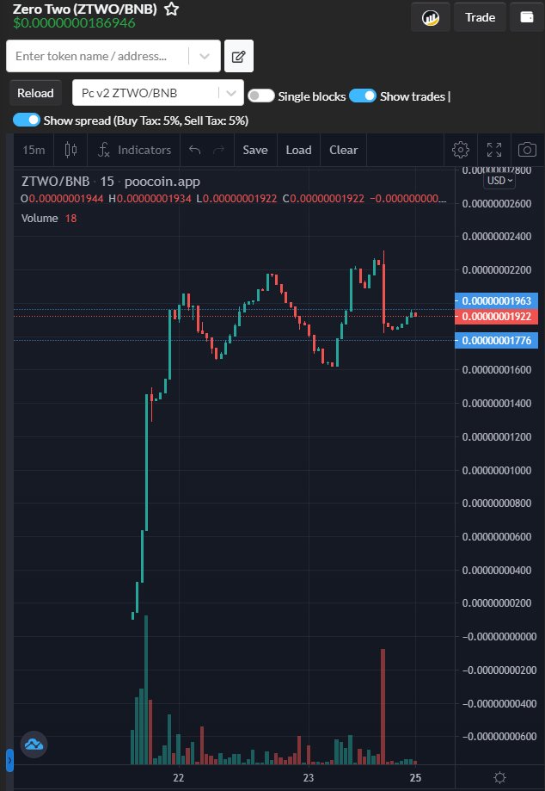
Task: Click the 0.00000001963 price label
Action: [497, 300]
